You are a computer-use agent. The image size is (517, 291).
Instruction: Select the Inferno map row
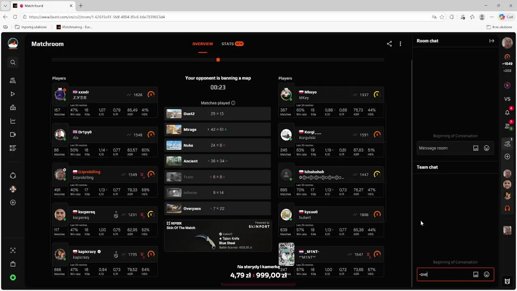tap(217, 192)
